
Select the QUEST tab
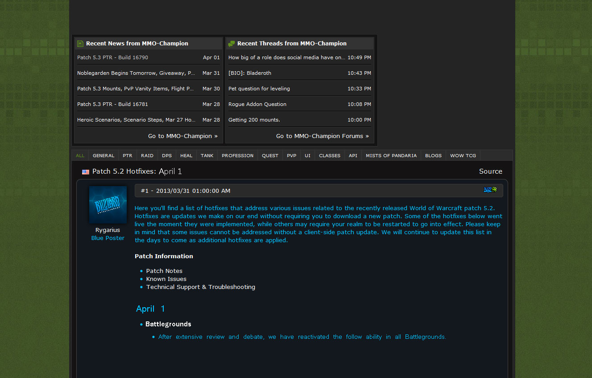click(x=270, y=156)
